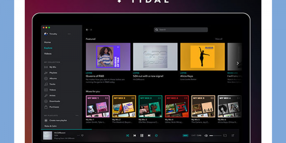Show next Featured items with the arrow
Viewport: 286px width, 143px height.
point(238,63)
